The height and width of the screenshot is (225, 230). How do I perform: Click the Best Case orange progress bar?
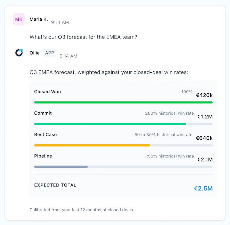pos(123,145)
